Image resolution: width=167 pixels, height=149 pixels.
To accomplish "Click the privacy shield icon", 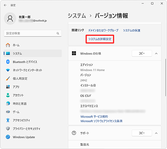I will (8, 129).
